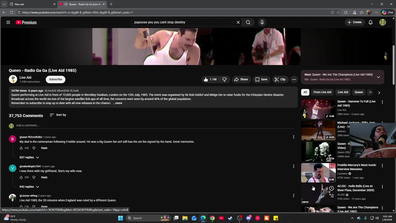Show hidden system tray icons

pos(352,218)
